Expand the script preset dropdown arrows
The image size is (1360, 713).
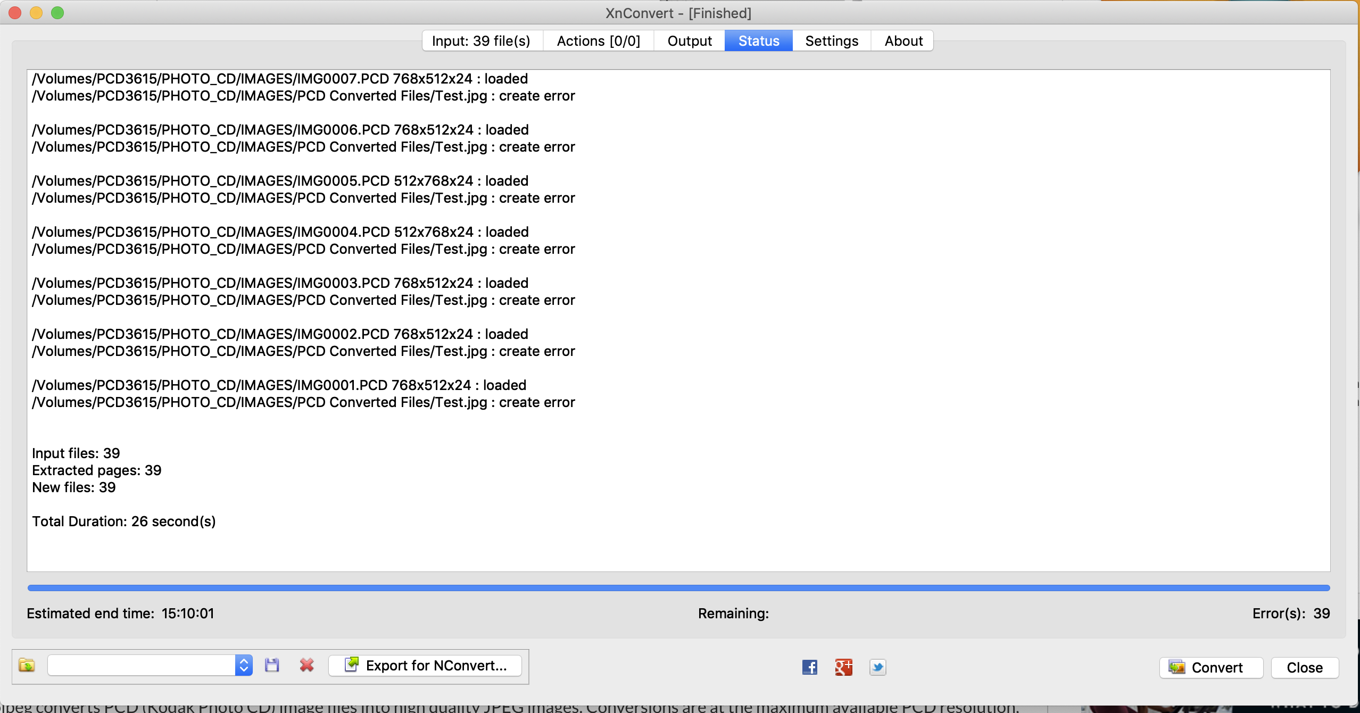(x=244, y=665)
